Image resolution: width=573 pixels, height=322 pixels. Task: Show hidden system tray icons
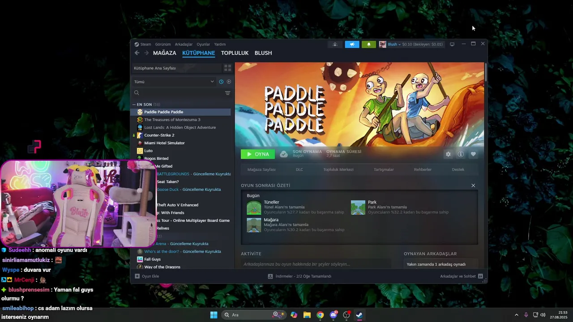[516, 315]
